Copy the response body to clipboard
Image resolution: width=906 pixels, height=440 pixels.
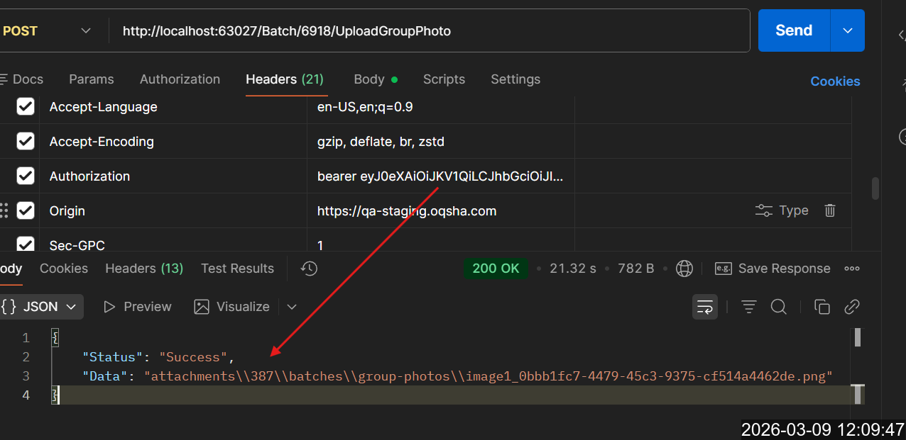[x=822, y=307]
